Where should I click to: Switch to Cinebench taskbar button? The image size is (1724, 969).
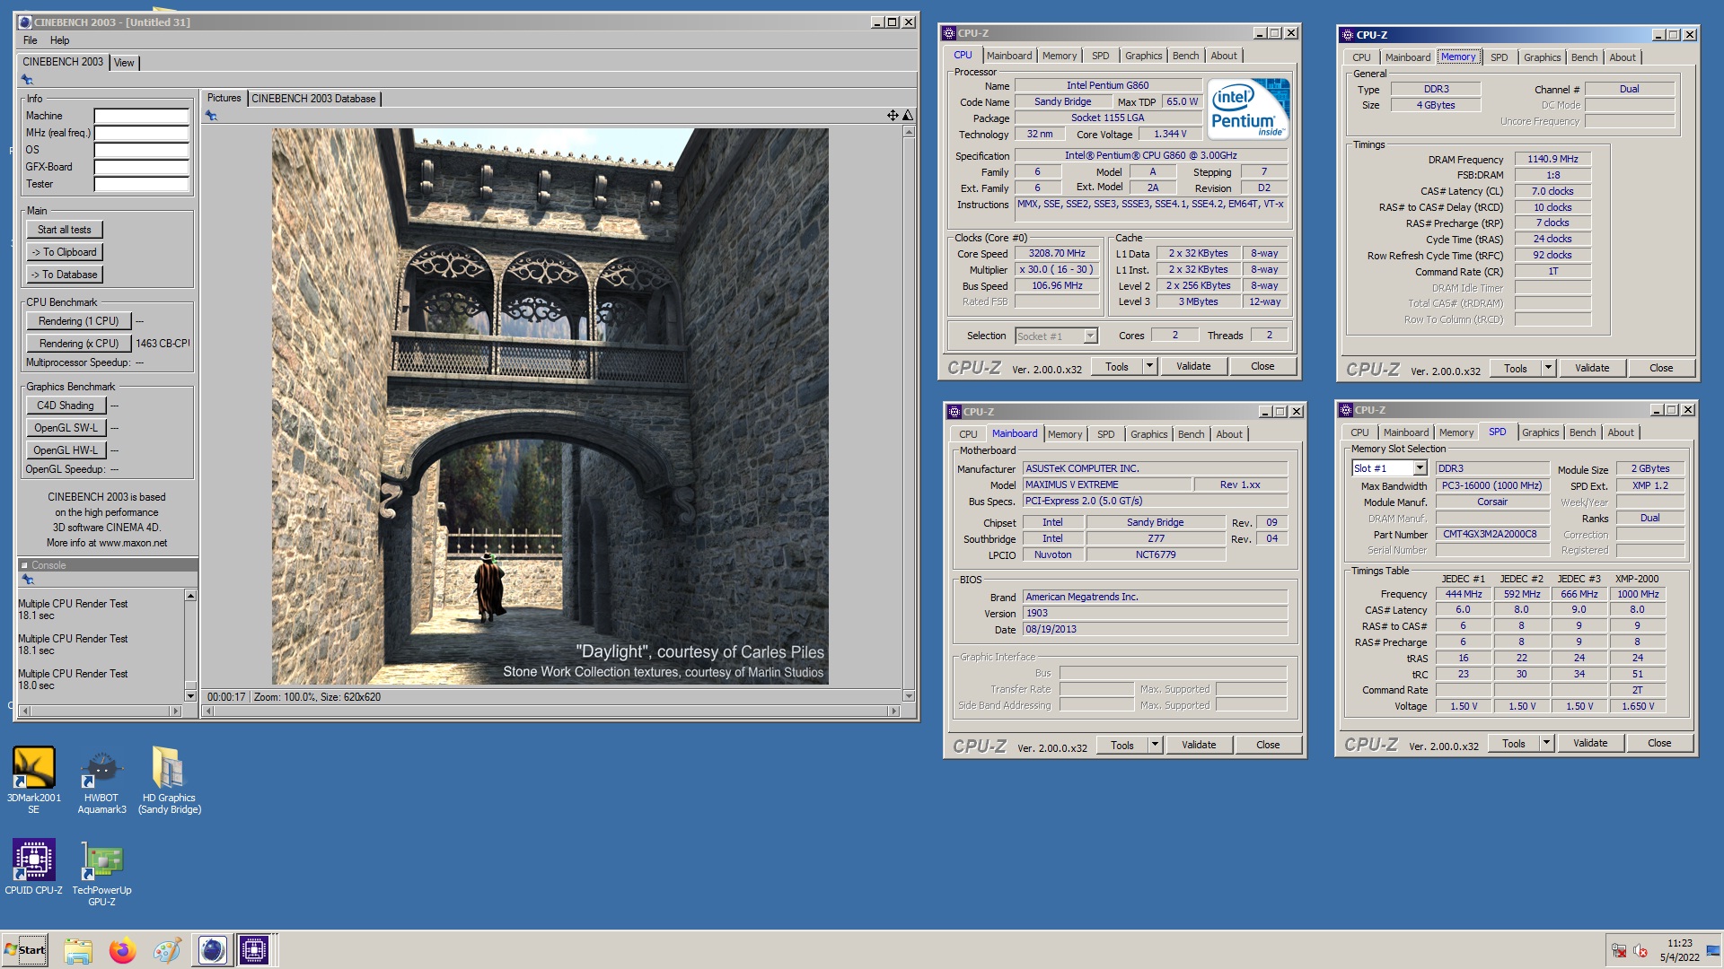[x=212, y=950]
